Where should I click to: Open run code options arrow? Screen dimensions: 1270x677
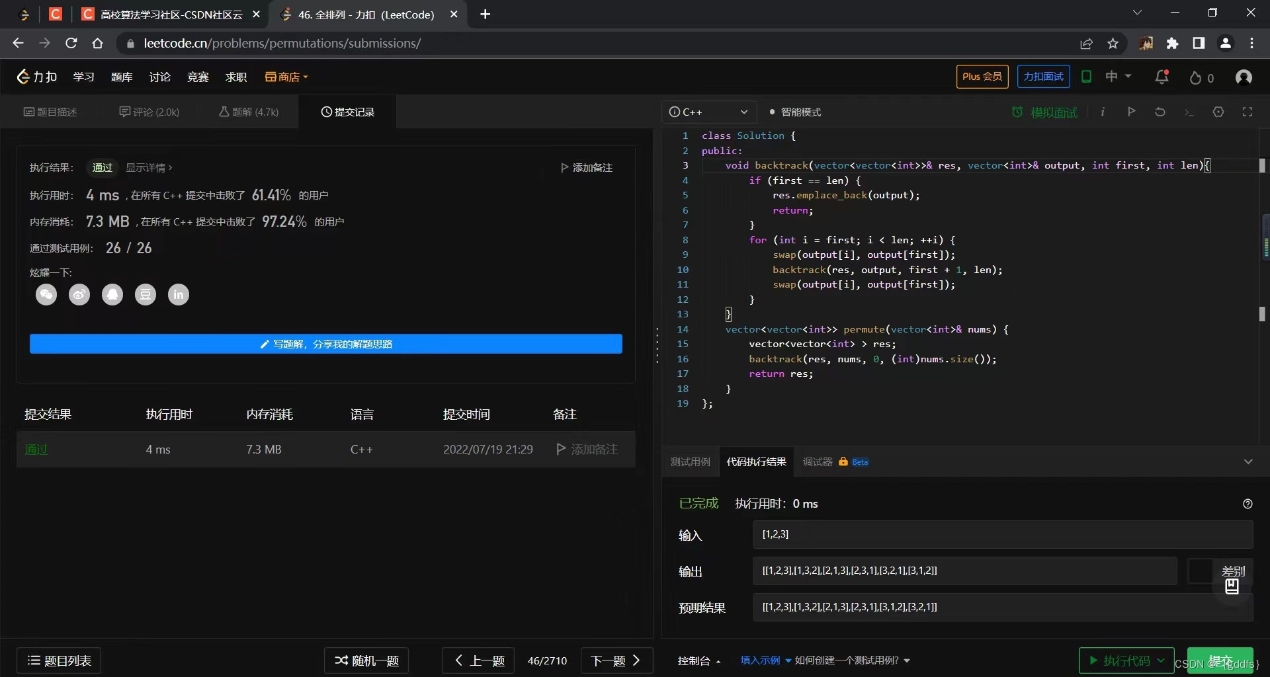[x=1161, y=660]
